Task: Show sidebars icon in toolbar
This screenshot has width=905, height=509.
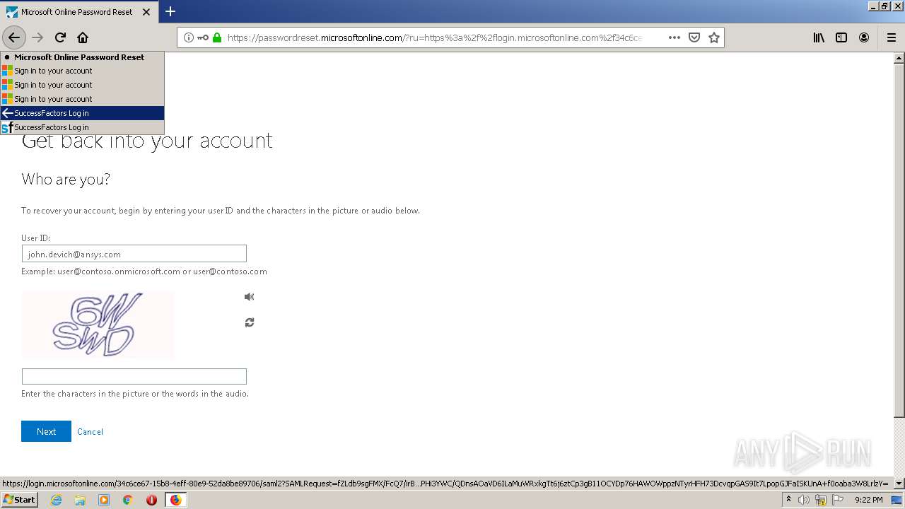Action: pos(841,37)
